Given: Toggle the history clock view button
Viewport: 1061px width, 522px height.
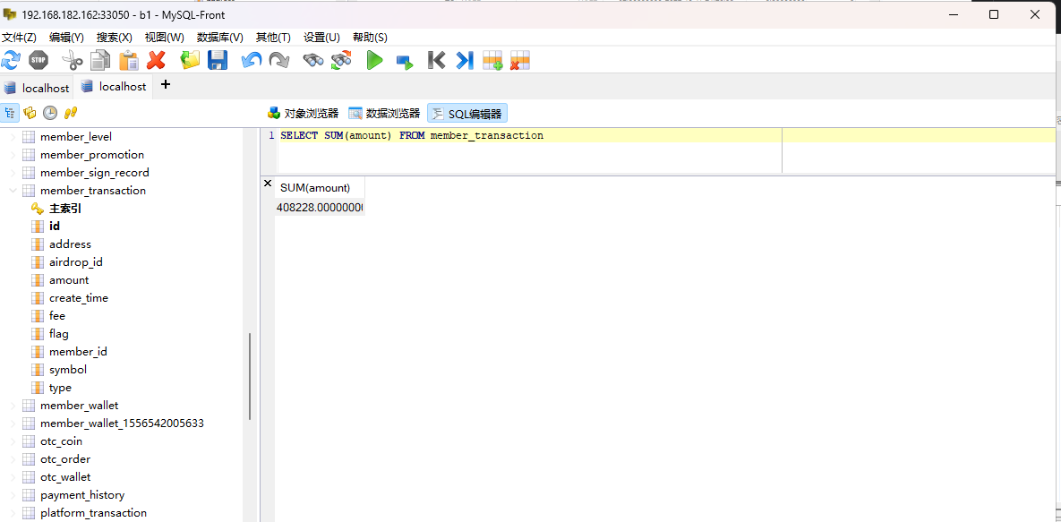Looking at the screenshot, I should [x=50, y=113].
